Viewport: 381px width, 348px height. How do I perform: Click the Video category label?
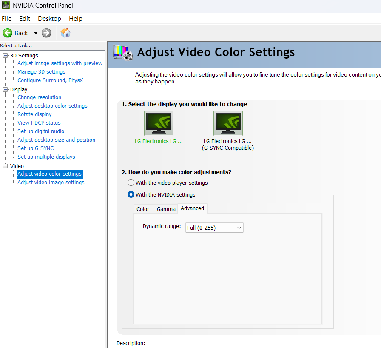tap(17, 166)
